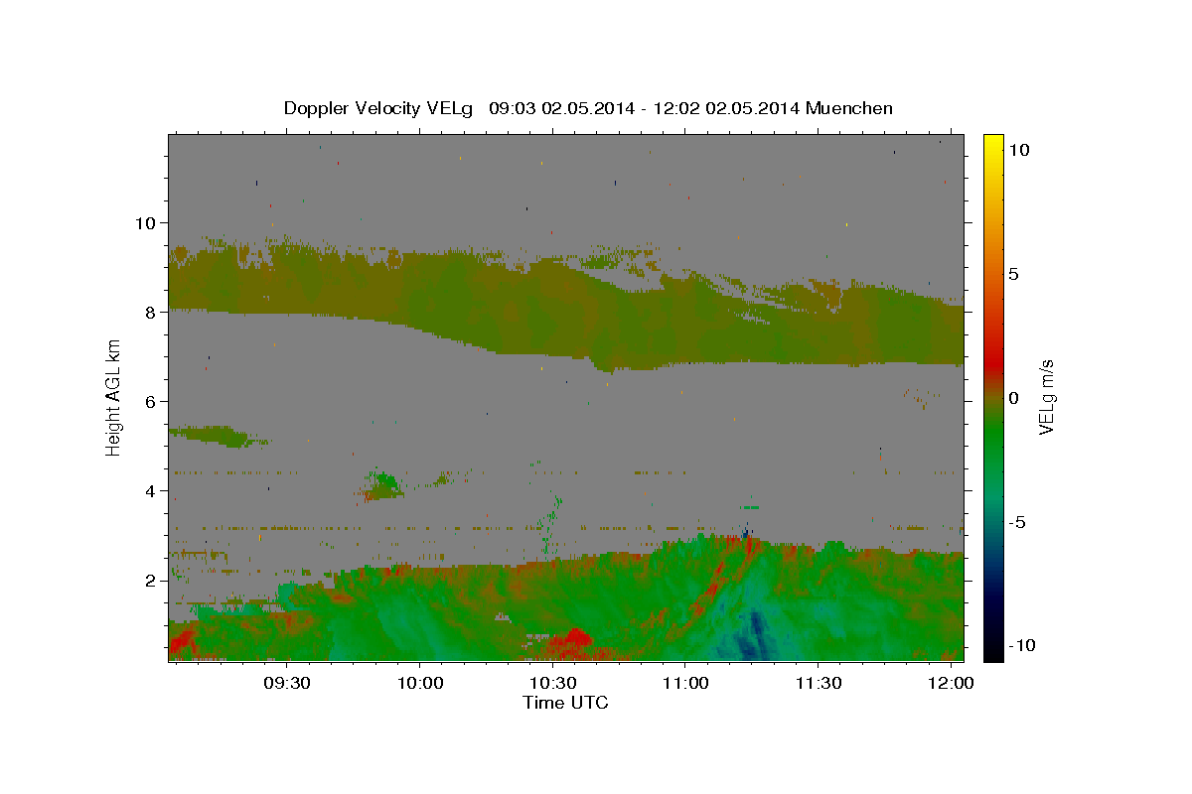This screenshot has height=794, width=1192.
Task: Click the height tick label 10
Action: (x=145, y=222)
